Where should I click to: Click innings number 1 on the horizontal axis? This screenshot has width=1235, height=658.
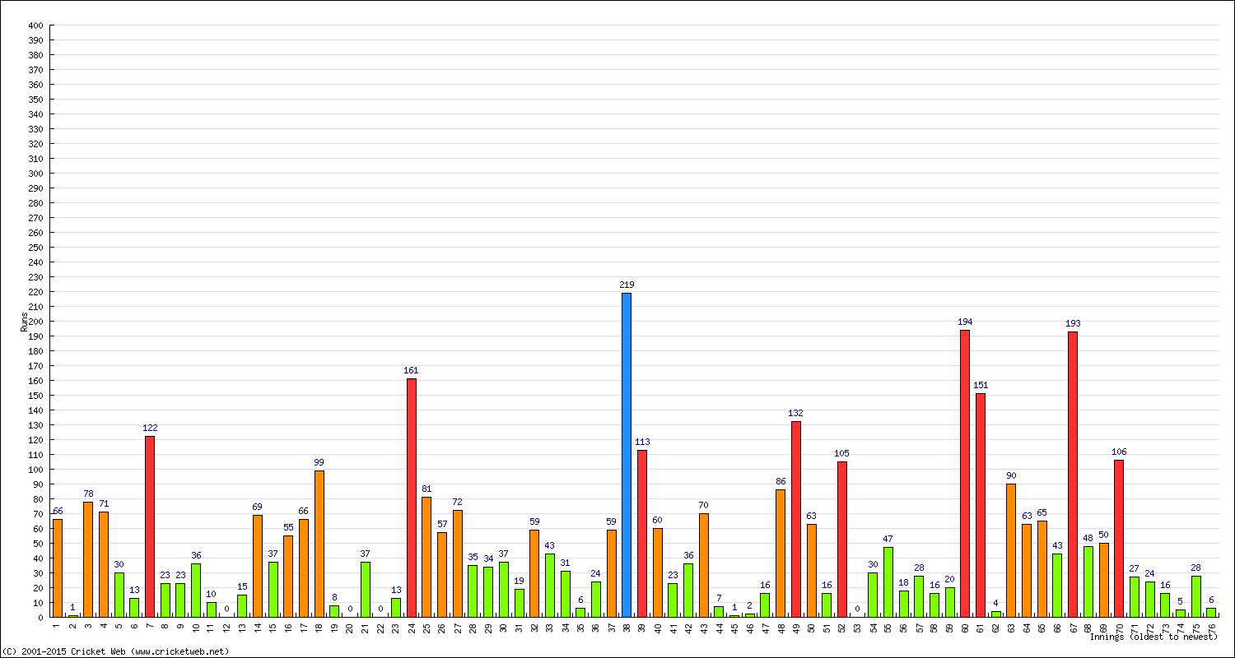pyautogui.click(x=58, y=624)
